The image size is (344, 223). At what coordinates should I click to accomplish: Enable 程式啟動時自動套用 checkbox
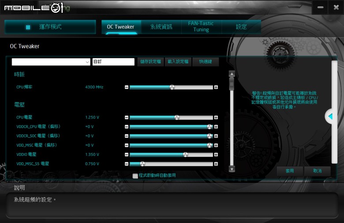(x=135, y=176)
